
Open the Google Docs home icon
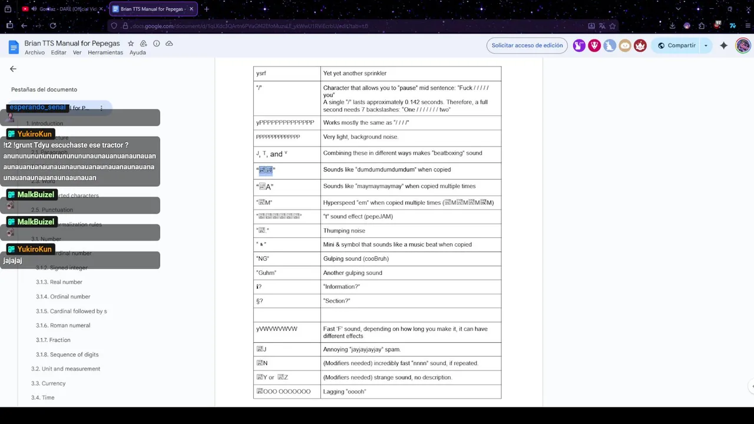[x=14, y=47]
